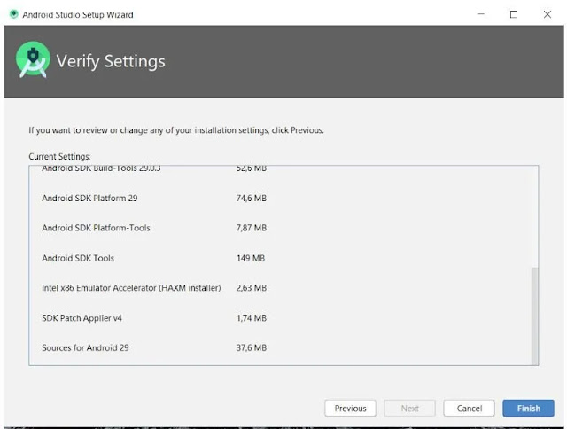Viewport: 567px width, 429px height.
Task: Click the title bar Android Studio icon
Action: [x=14, y=14]
